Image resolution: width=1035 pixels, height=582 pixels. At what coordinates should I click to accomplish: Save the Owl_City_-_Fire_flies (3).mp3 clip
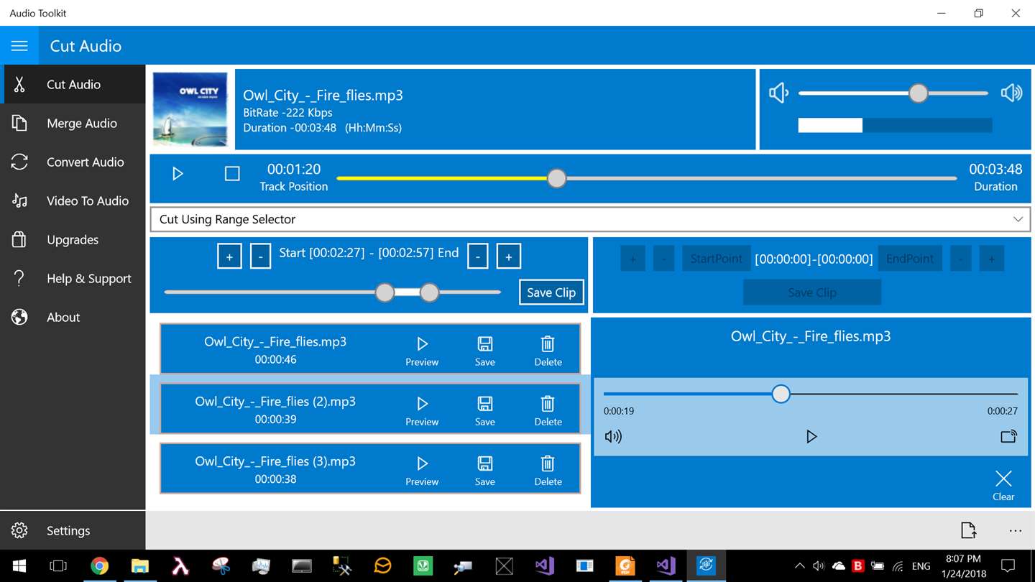coord(485,469)
